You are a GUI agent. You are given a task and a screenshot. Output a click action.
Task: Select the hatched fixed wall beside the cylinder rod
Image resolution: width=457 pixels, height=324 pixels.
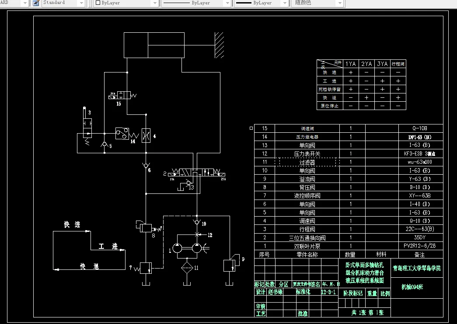click(219, 45)
